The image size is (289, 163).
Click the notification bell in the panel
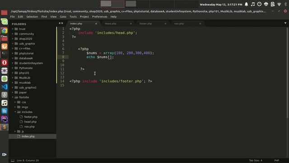coord(246,4)
